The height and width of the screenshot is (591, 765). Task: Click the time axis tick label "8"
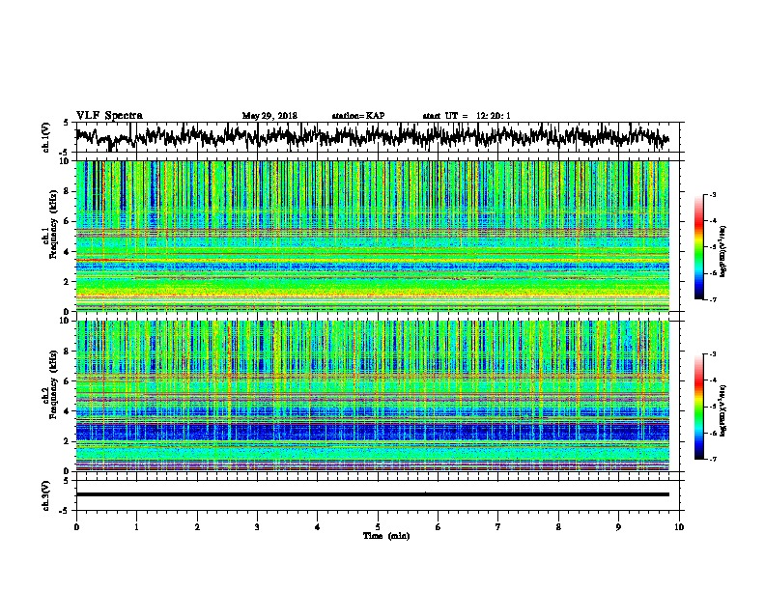pos(558,527)
